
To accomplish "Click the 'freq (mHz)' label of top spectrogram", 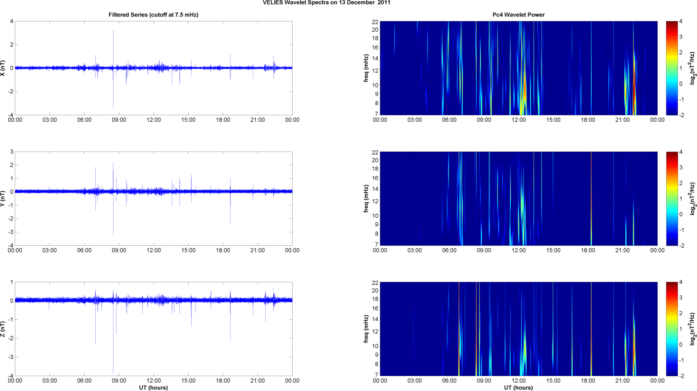I will (366, 68).
